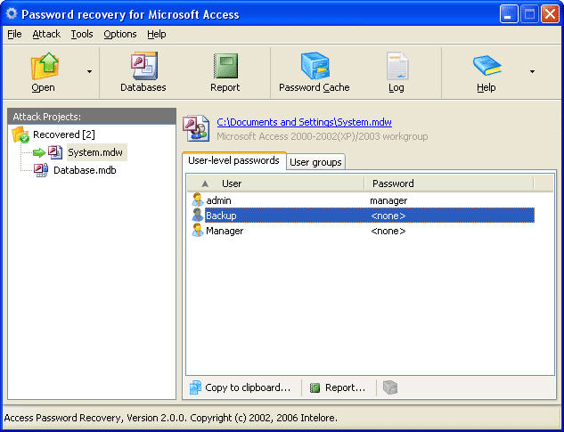Open the Help menu in menu bar
This screenshot has height=432, width=564.
(157, 34)
